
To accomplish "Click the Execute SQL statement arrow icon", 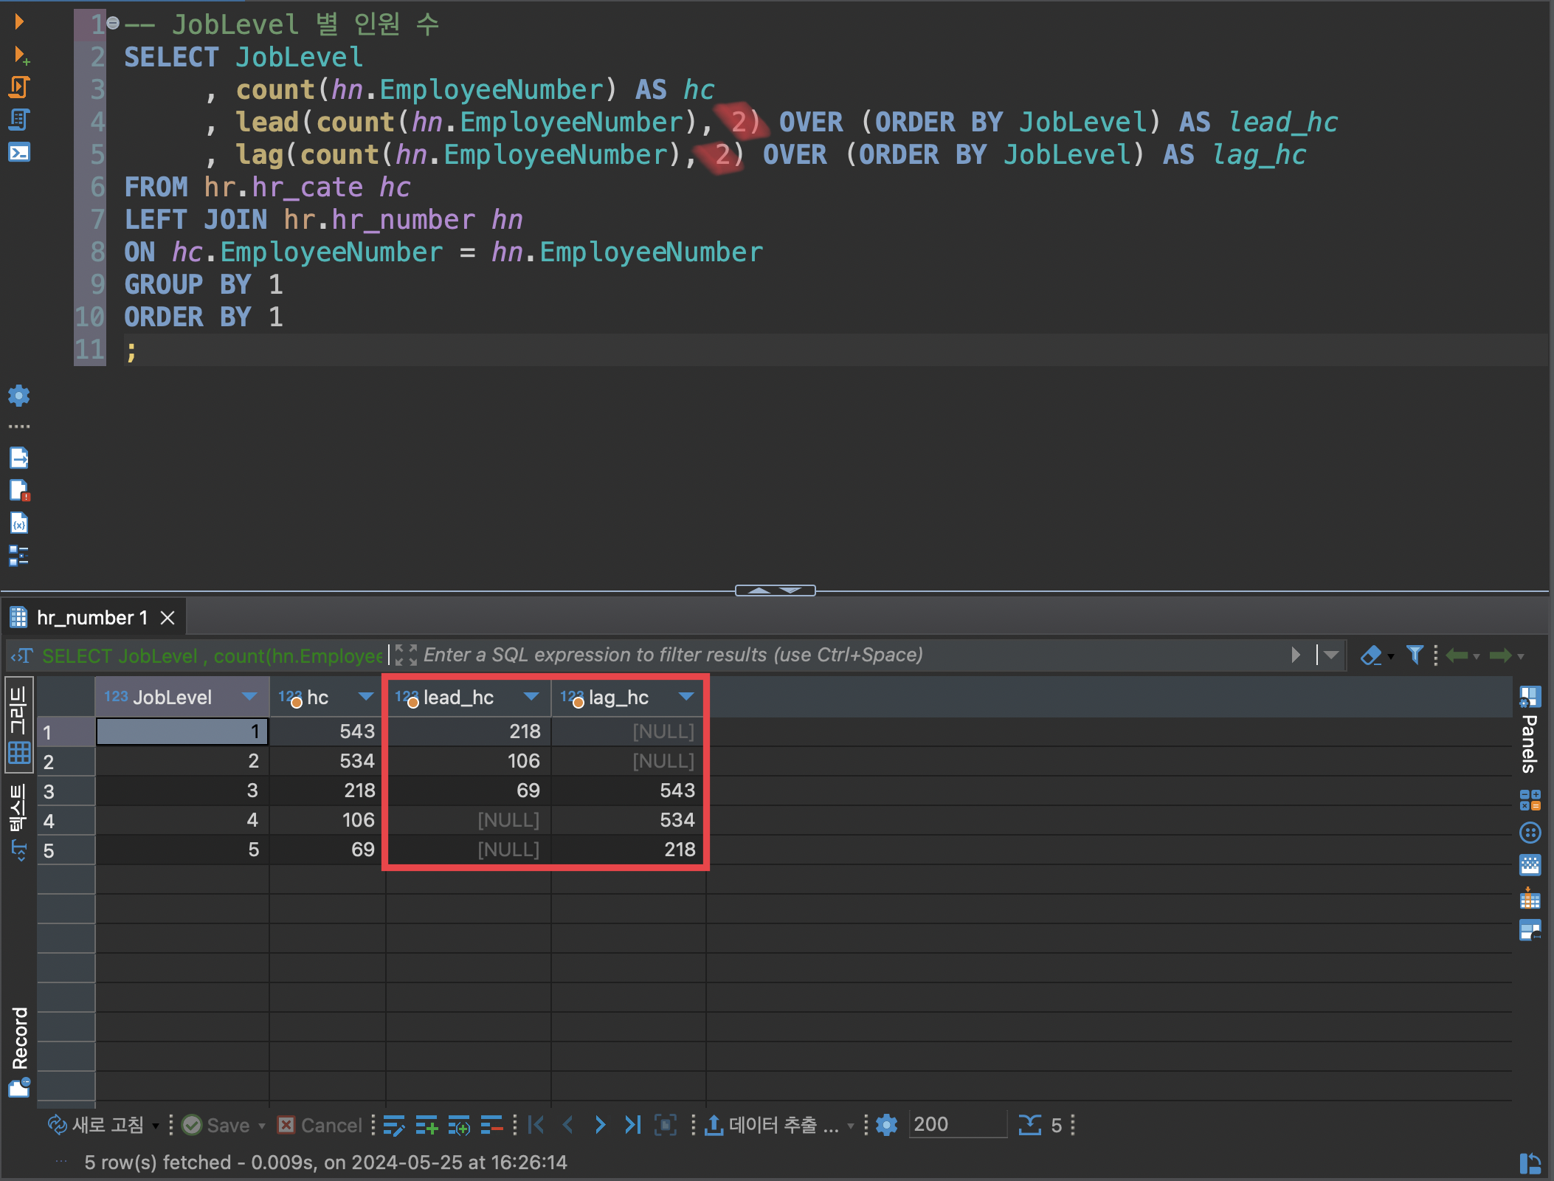I will [x=19, y=21].
